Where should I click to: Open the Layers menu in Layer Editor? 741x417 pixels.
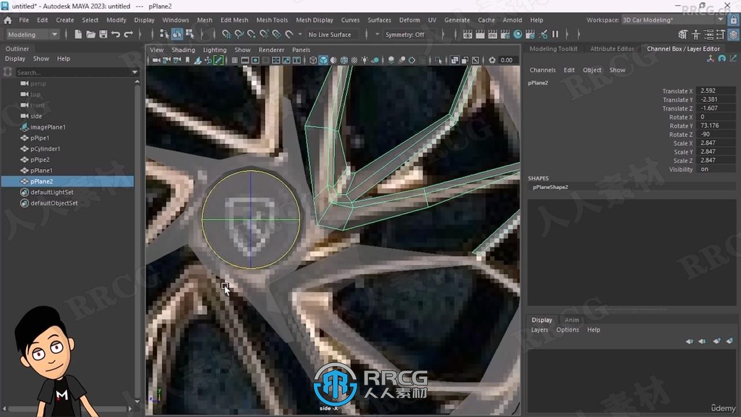point(540,330)
